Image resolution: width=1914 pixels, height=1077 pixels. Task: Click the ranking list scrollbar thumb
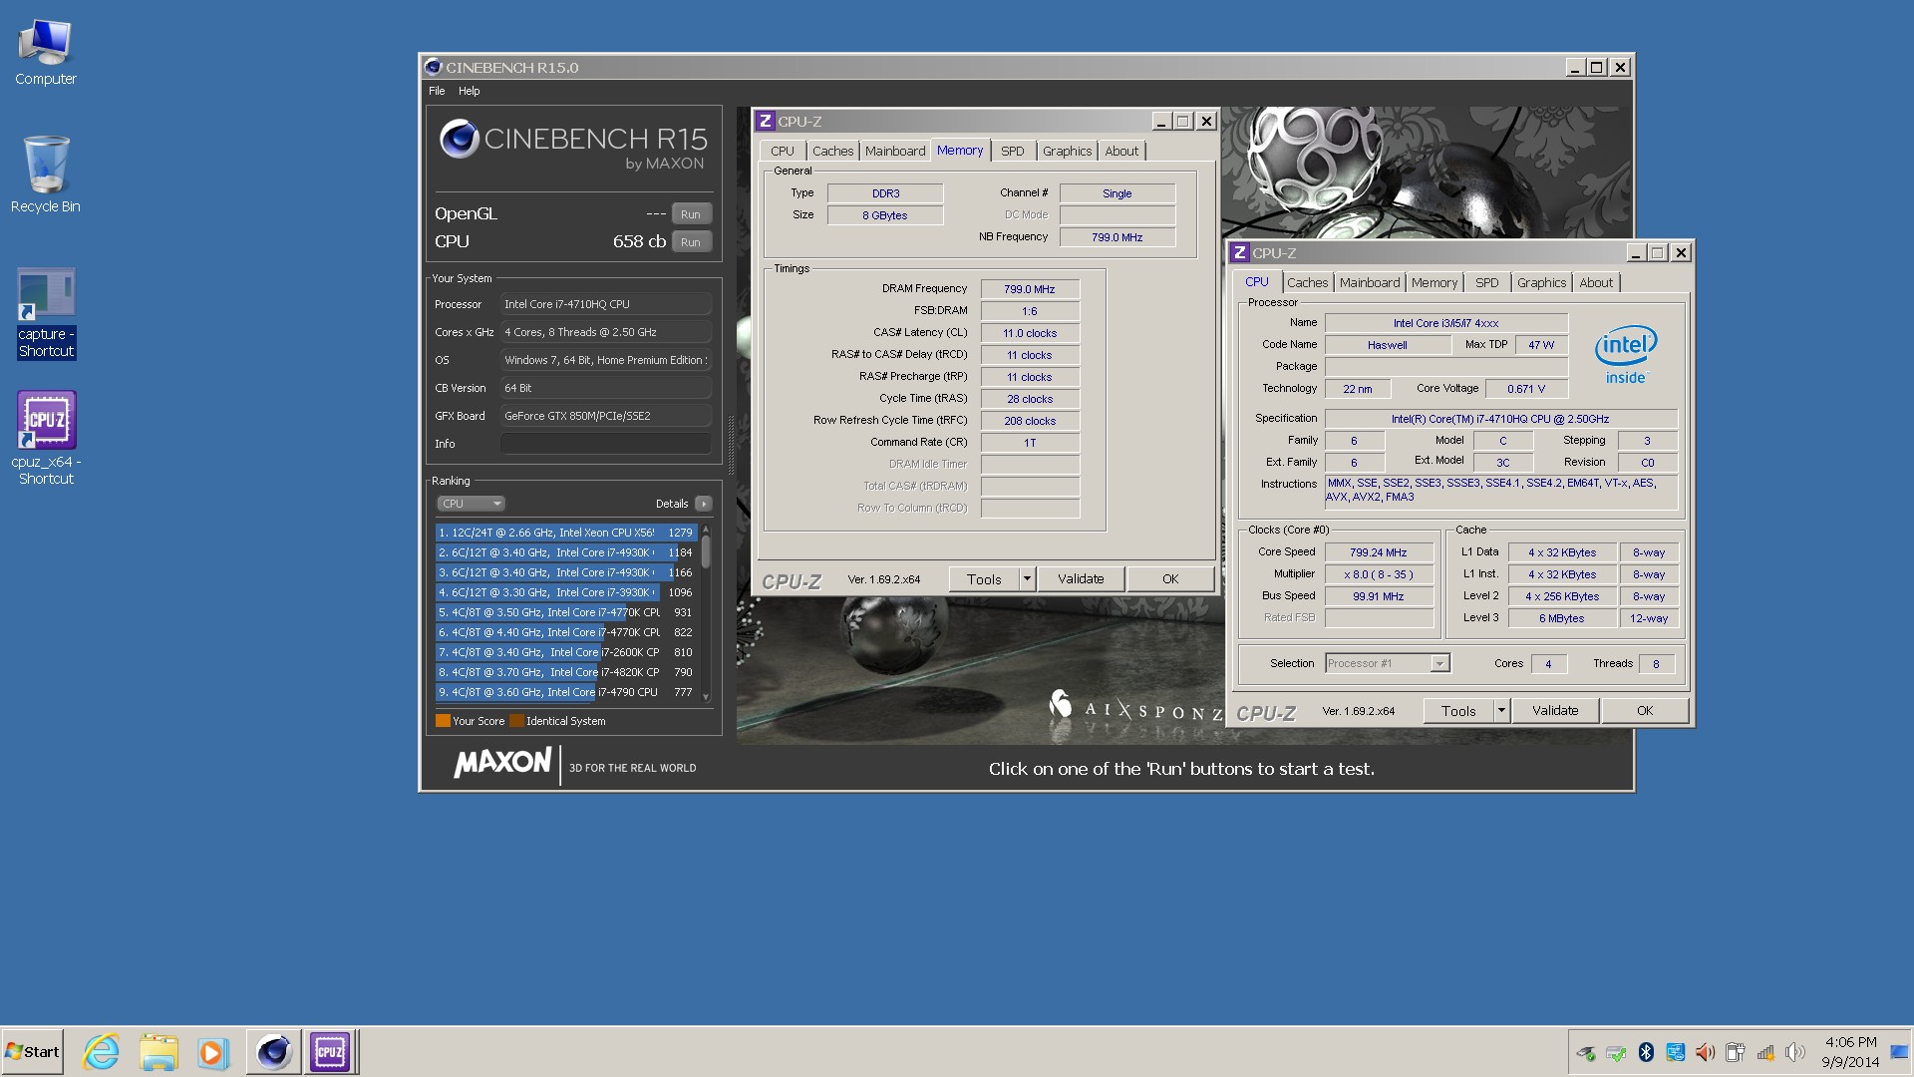(x=706, y=551)
